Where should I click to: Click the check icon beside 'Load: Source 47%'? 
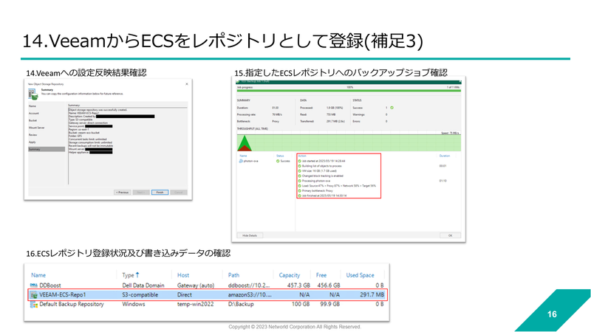[x=300, y=186]
